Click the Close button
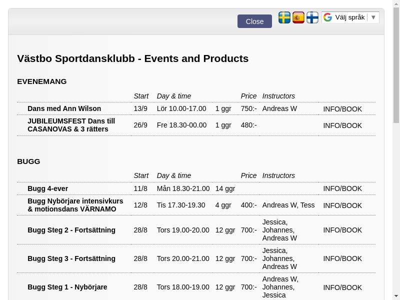400x300 pixels. pos(254,21)
